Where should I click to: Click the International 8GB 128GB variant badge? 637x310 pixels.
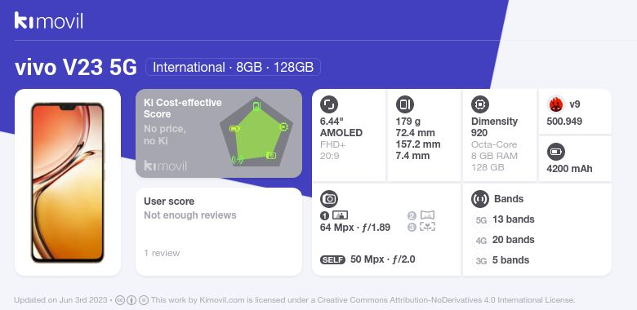234,67
